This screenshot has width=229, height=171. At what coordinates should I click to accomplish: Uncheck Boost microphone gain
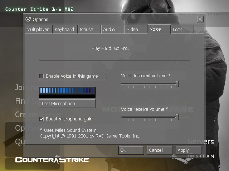pos(42,119)
